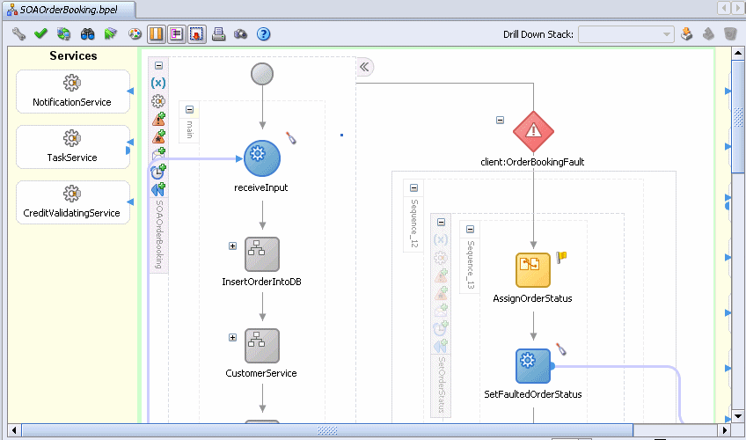Toggle the third view mode toolbar button
This screenshot has width=746, height=440.
click(x=196, y=33)
